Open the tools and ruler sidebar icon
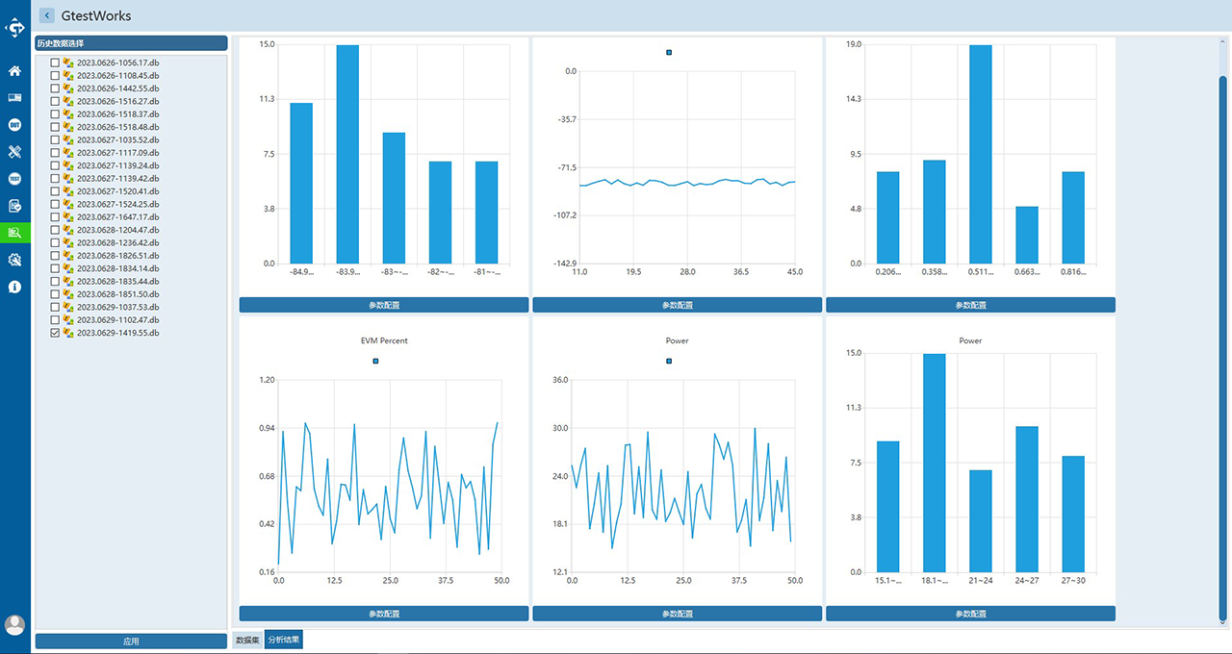This screenshot has height=654, width=1232. tap(14, 152)
